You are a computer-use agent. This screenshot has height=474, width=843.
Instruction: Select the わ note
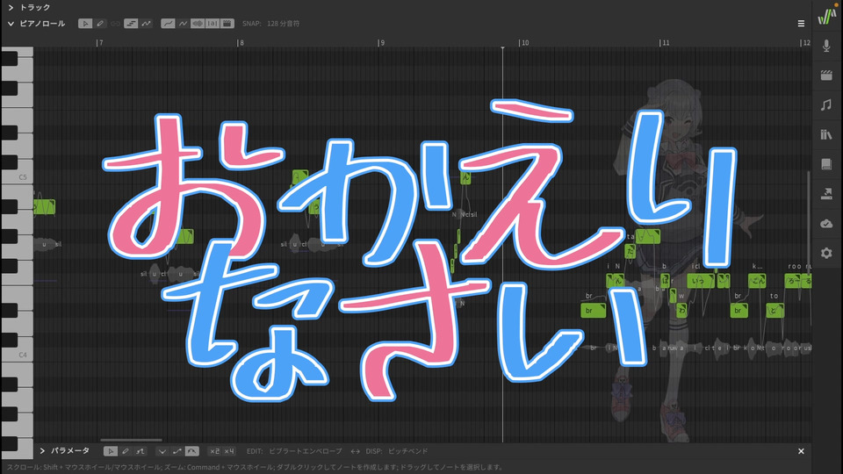681,310
